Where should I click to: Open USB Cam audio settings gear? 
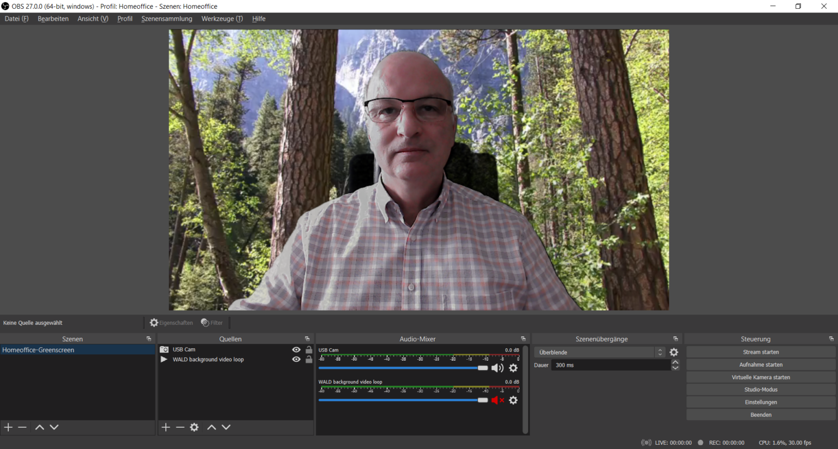click(513, 368)
